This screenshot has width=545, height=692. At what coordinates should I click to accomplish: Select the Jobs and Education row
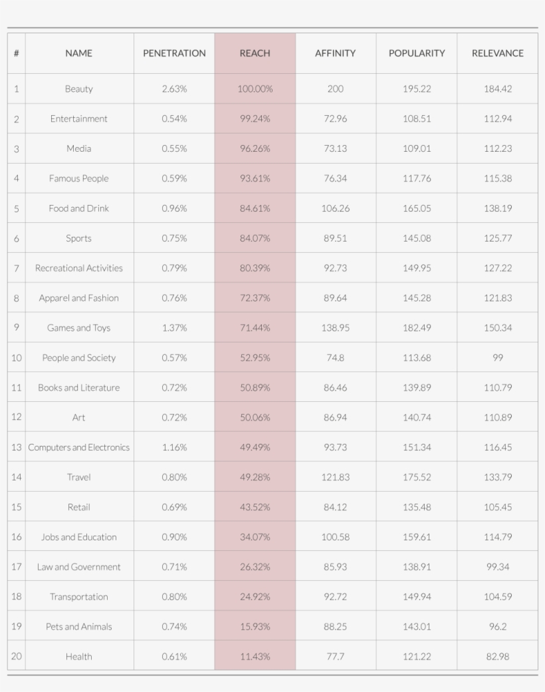pyautogui.click(x=78, y=537)
